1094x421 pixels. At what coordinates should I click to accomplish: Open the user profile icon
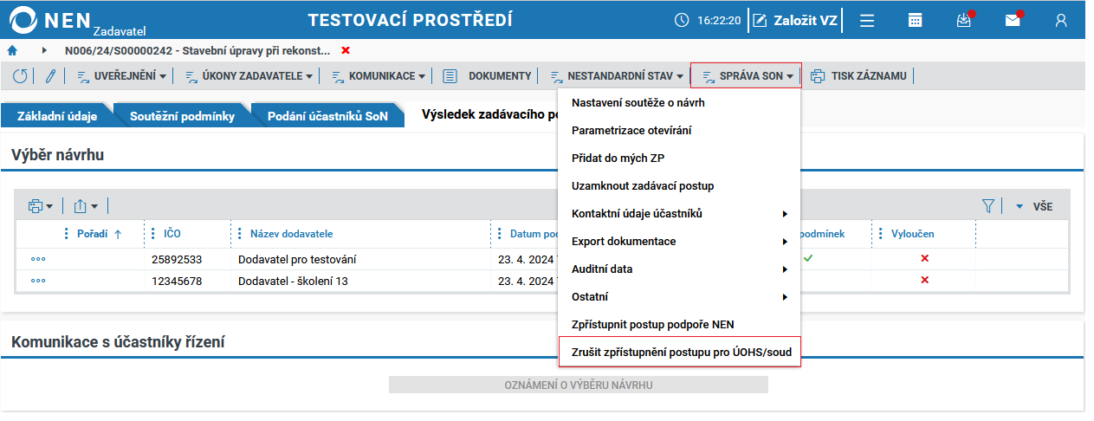click(1061, 20)
